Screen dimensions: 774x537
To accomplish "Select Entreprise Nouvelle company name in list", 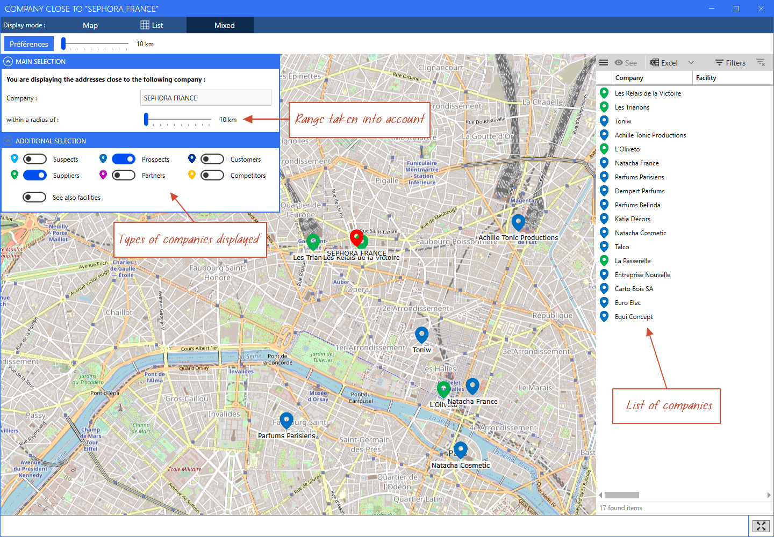I will 642,275.
